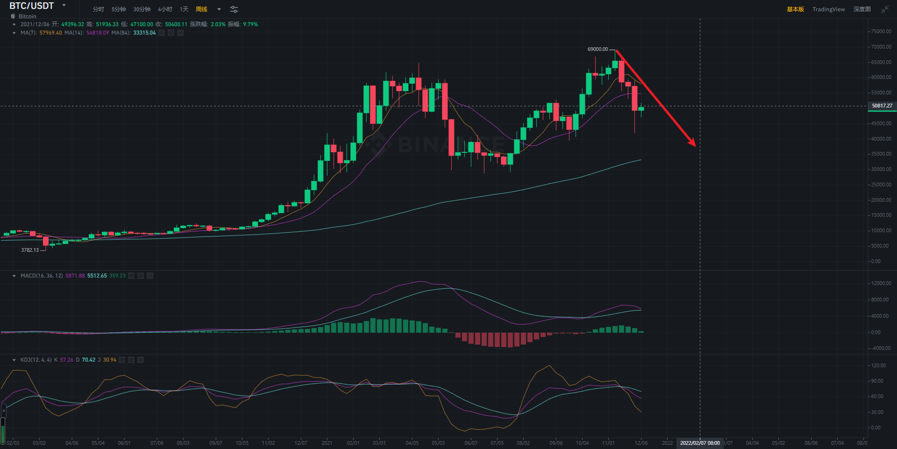Open MA indicator settings gear
Image resolution: width=897 pixels, height=449 pixels.
(x=171, y=33)
